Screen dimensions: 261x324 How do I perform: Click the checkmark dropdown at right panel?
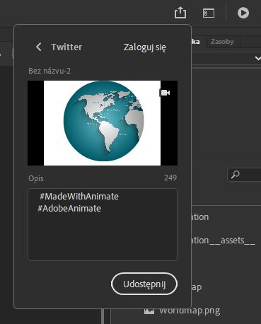click(257, 58)
